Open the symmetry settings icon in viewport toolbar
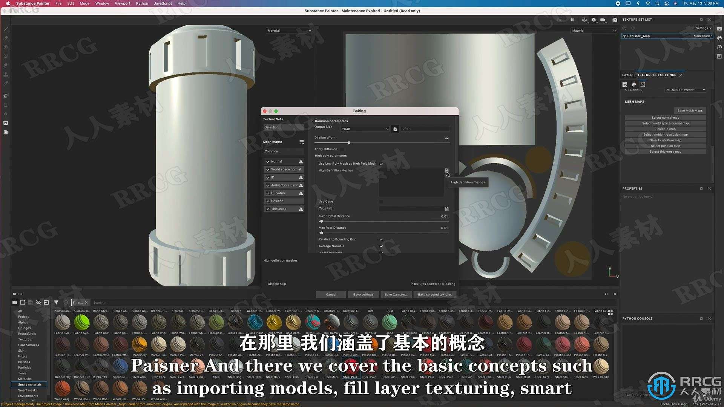 pos(584,20)
